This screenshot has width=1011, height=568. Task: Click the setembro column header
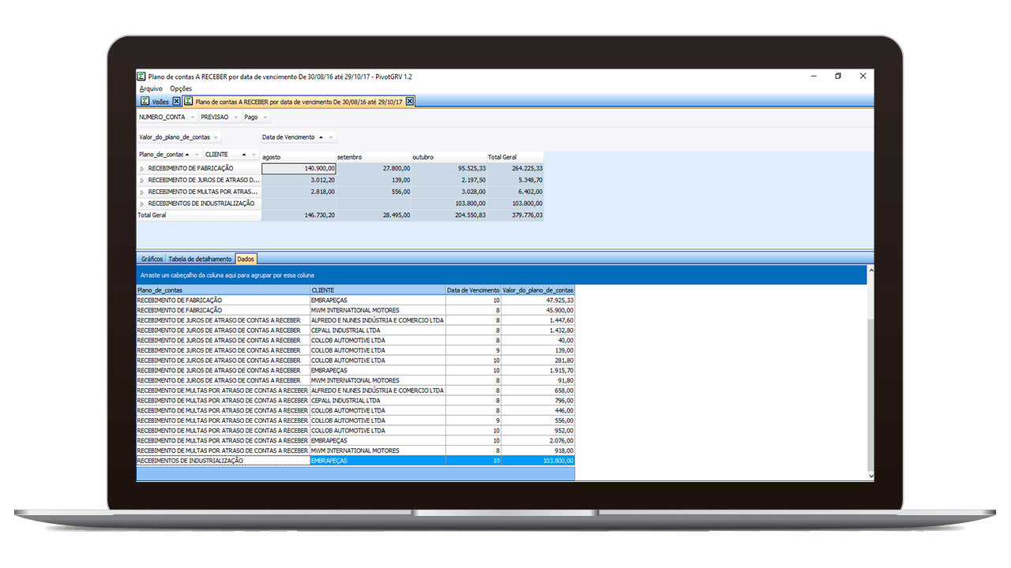coord(374,157)
